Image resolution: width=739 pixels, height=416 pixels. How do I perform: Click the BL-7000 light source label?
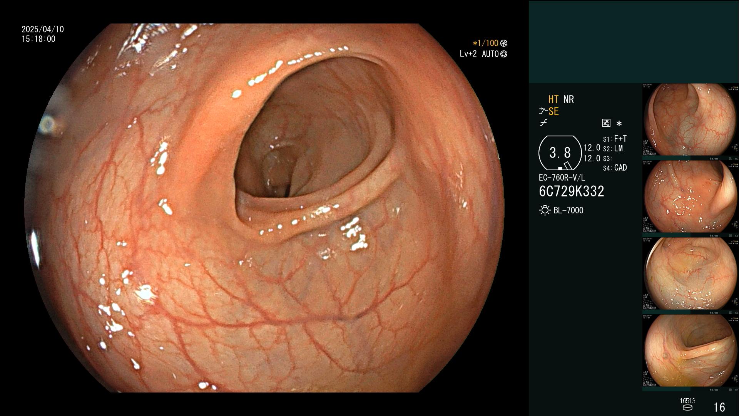(x=568, y=210)
